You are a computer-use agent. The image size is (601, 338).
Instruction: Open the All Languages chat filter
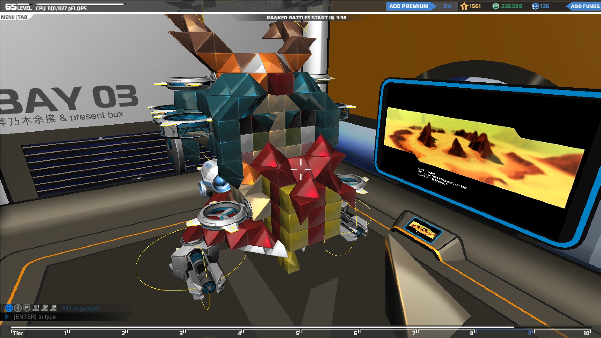click(80, 308)
